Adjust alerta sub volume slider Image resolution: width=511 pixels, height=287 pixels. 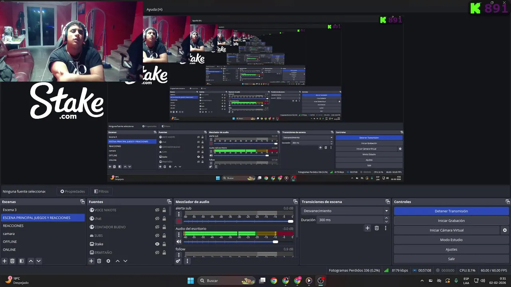[238, 221]
